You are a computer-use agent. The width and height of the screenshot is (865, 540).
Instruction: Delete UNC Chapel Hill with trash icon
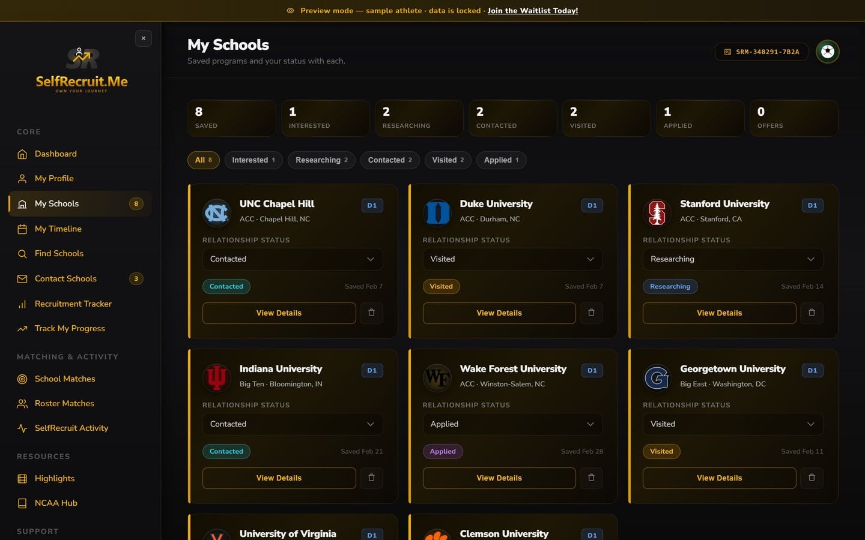pyautogui.click(x=371, y=313)
